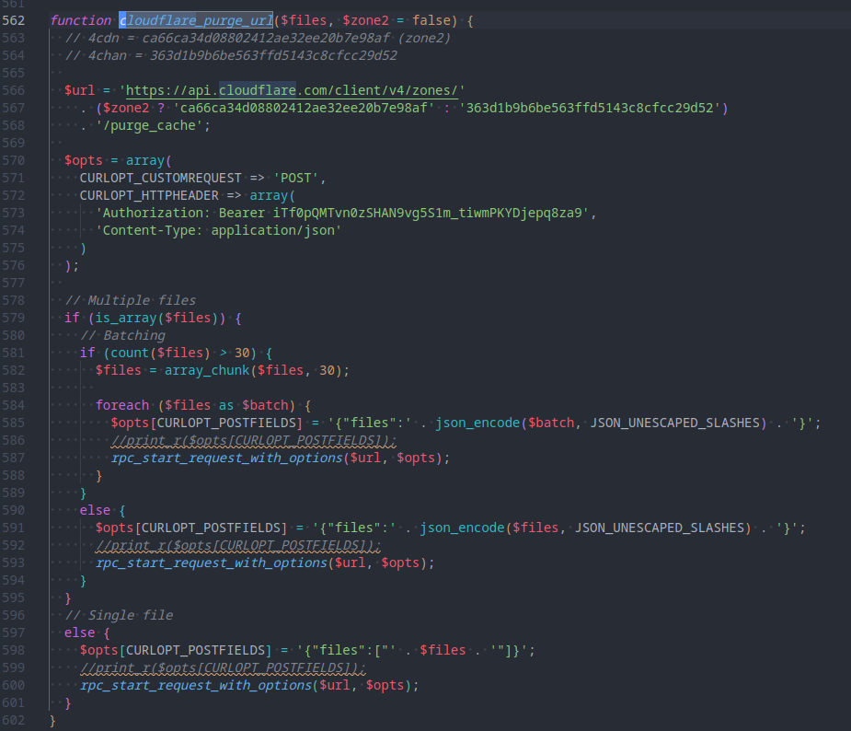Click rpc_start_request_with_options on line 593
This screenshot has width=851, height=731.
(x=212, y=563)
